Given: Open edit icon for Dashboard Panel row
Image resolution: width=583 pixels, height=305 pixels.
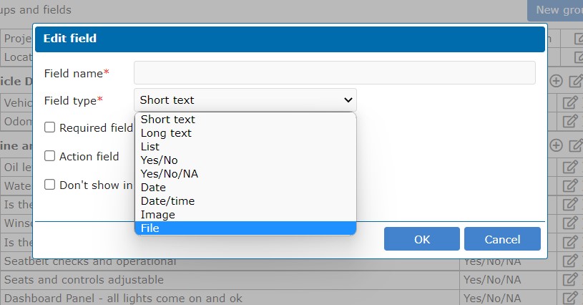Looking at the screenshot, I should tap(571, 297).
